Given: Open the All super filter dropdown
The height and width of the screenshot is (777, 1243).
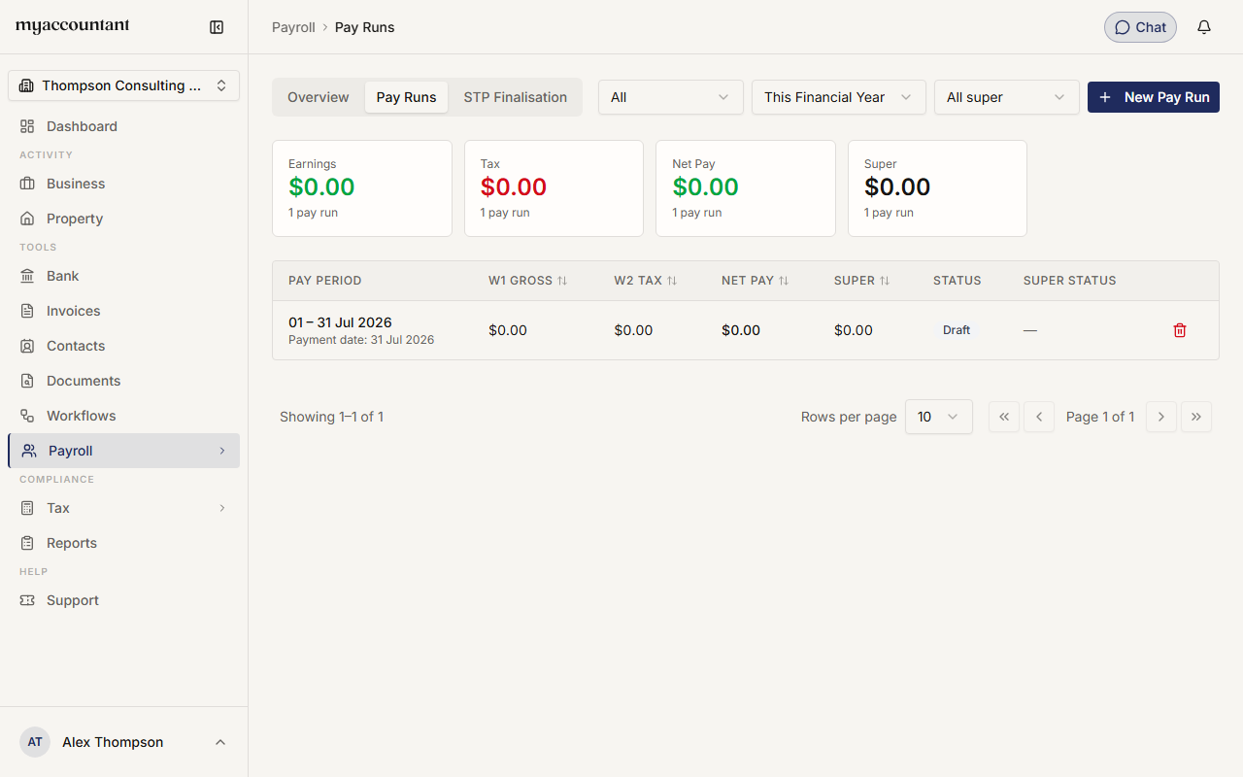Looking at the screenshot, I should (1007, 97).
